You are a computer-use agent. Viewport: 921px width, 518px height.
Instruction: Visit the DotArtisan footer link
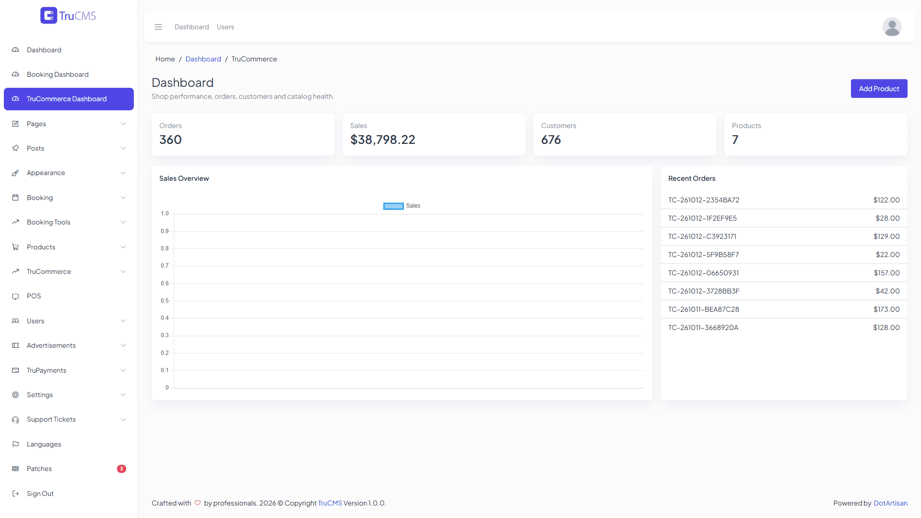[x=890, y=503]
